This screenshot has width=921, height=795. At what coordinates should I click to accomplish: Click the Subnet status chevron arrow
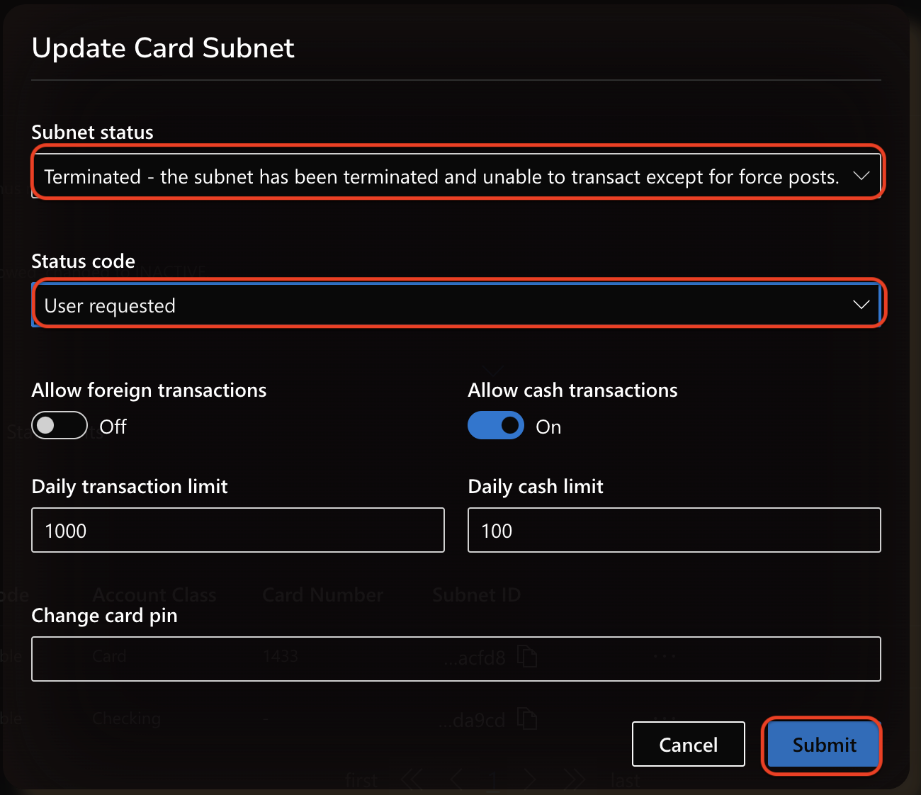[861, 176]
